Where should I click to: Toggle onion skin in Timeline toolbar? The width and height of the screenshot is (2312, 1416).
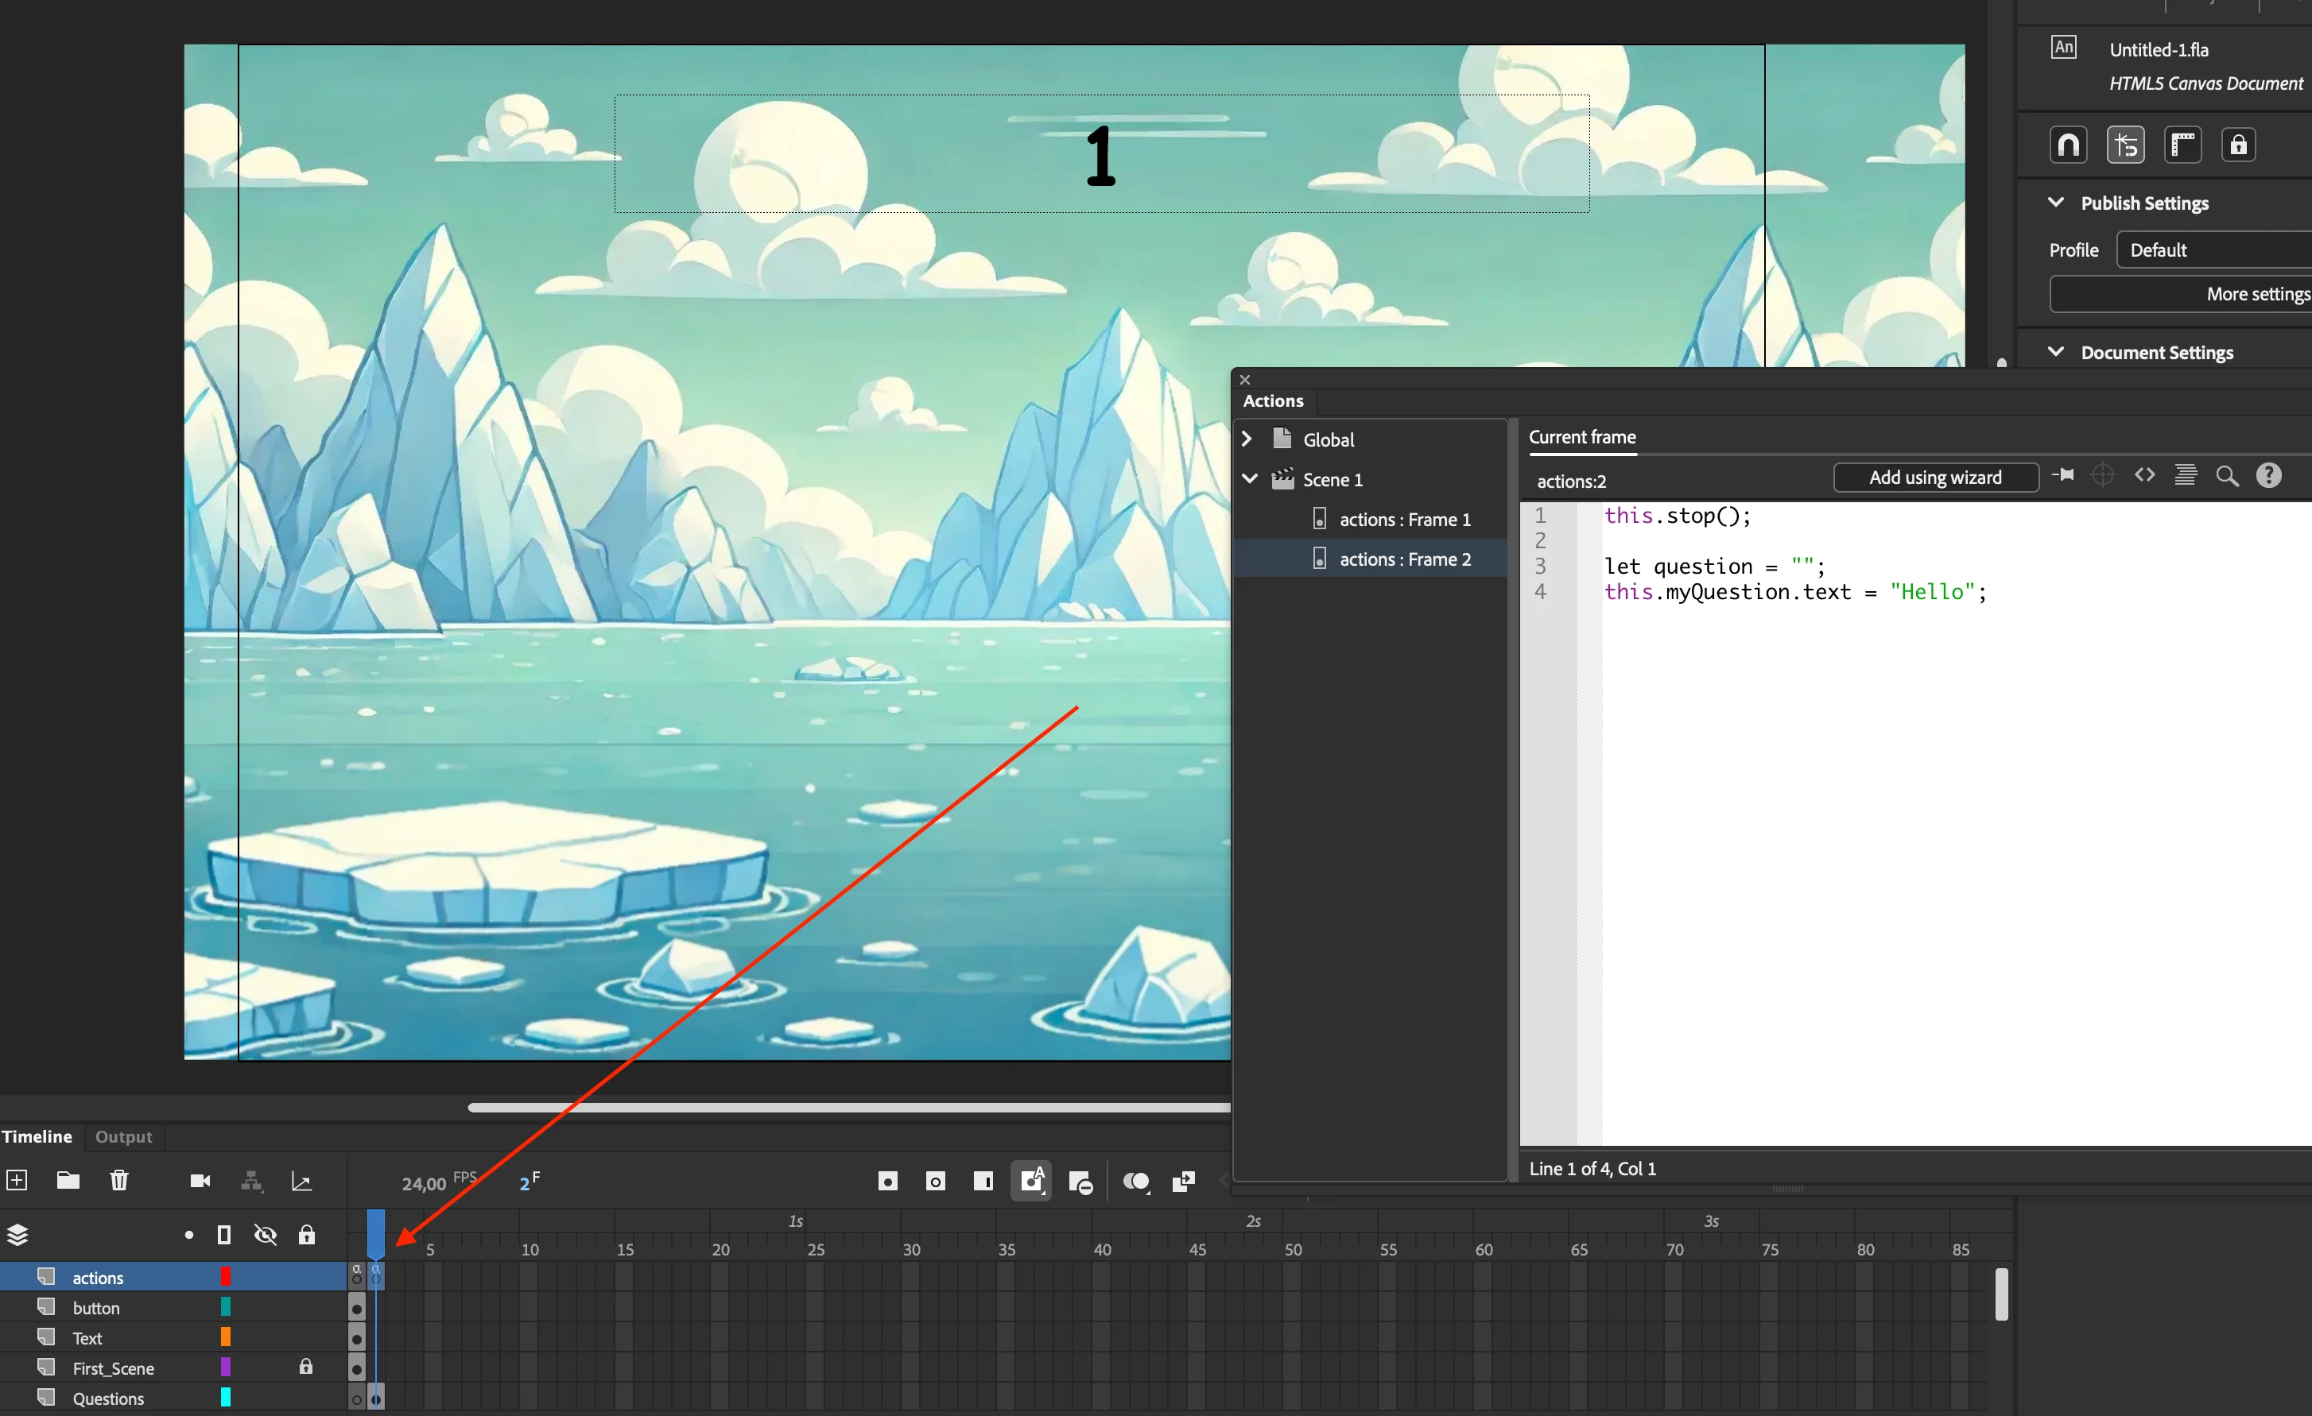pos(1136,1182)
